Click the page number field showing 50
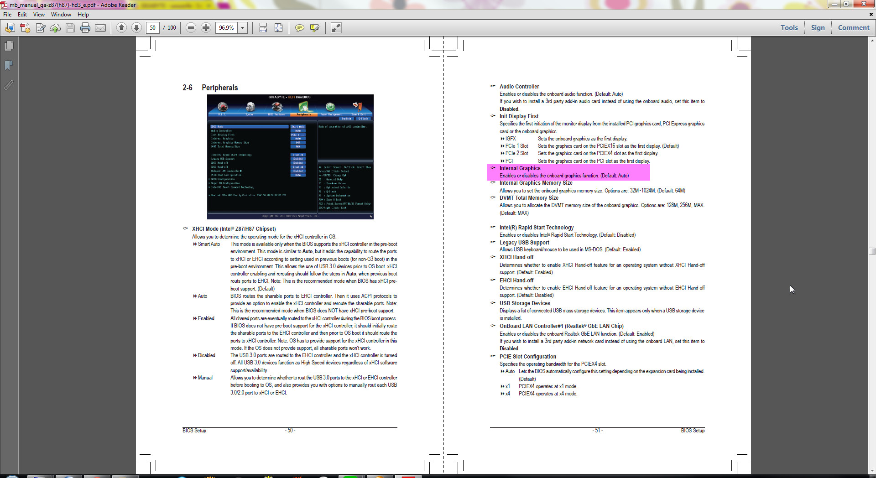Image resolution: width=876 pixels, height=478 pixels. 153,28
